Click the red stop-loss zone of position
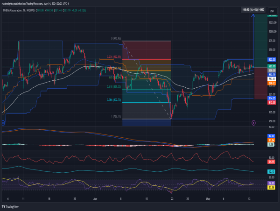This screenshot has width=280, height=211. point(261,83)
